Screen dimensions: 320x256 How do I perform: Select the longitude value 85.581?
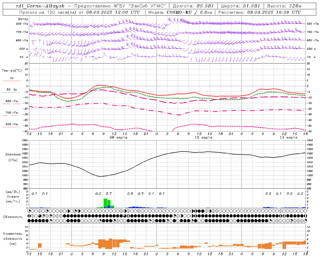click(x=205, y=6)
